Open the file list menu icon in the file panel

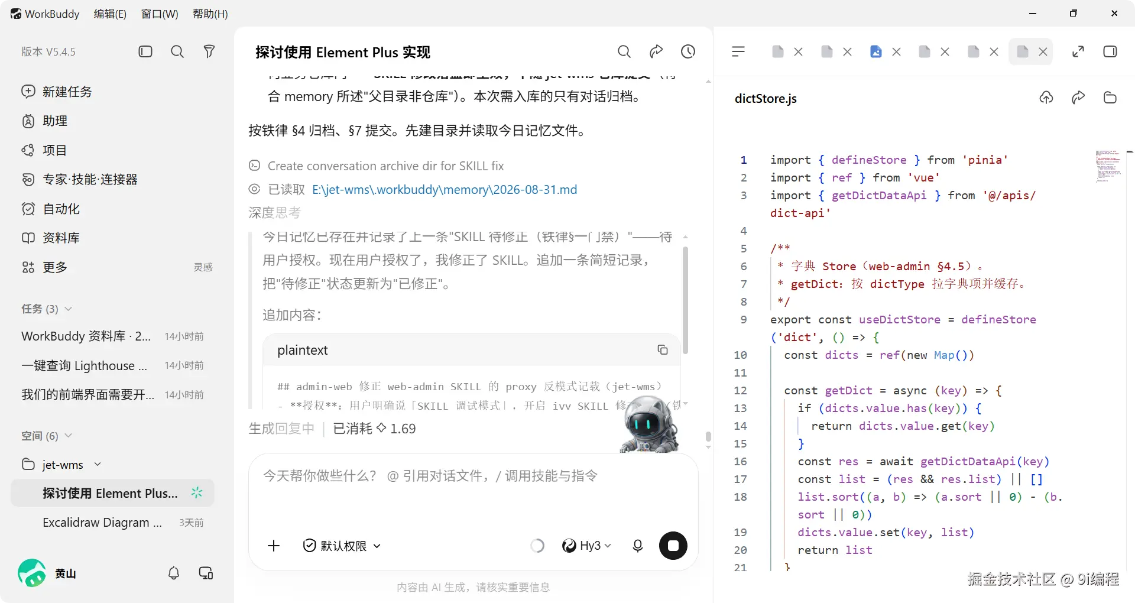[x=738, y=52]
